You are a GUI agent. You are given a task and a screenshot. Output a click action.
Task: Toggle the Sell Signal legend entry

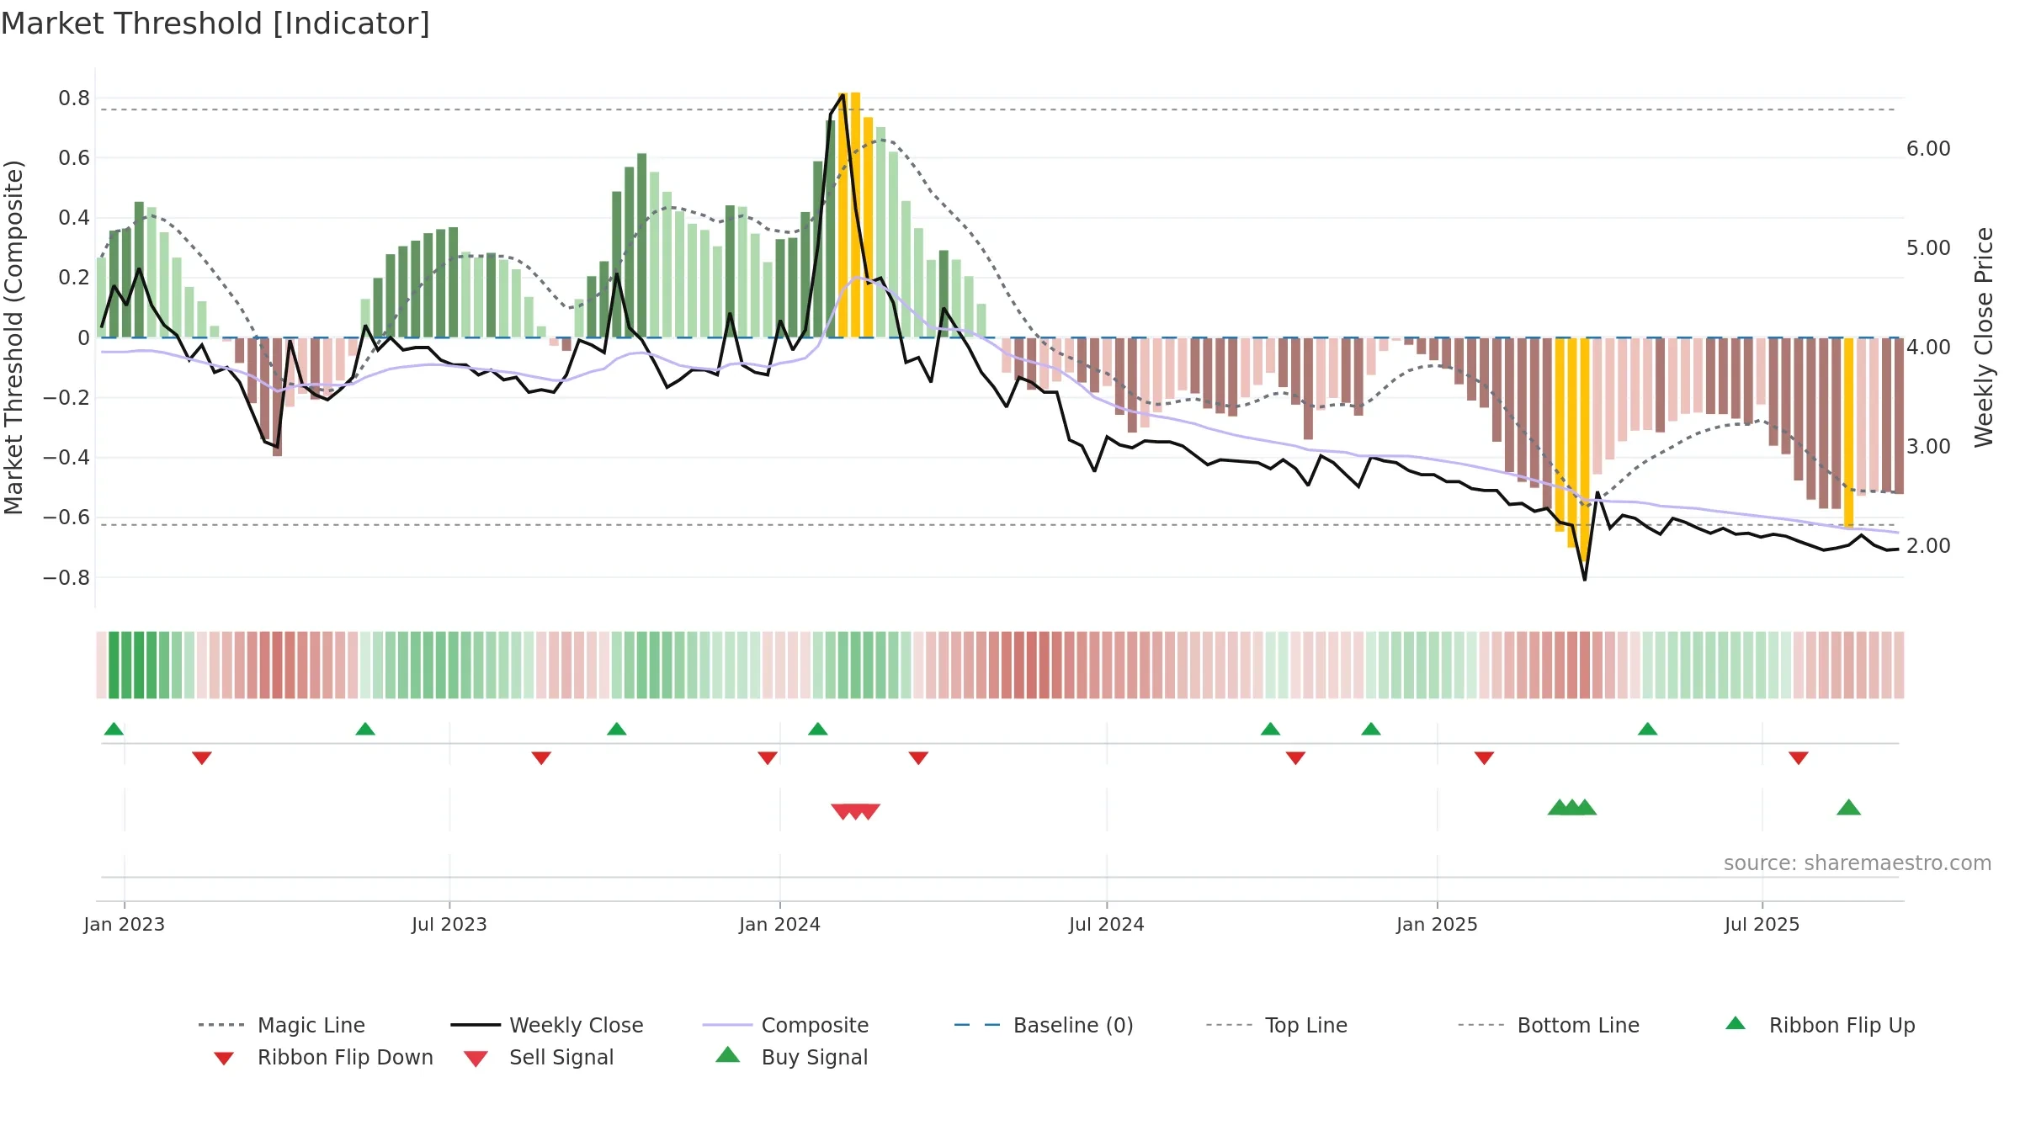click(x=539, y=1057)
